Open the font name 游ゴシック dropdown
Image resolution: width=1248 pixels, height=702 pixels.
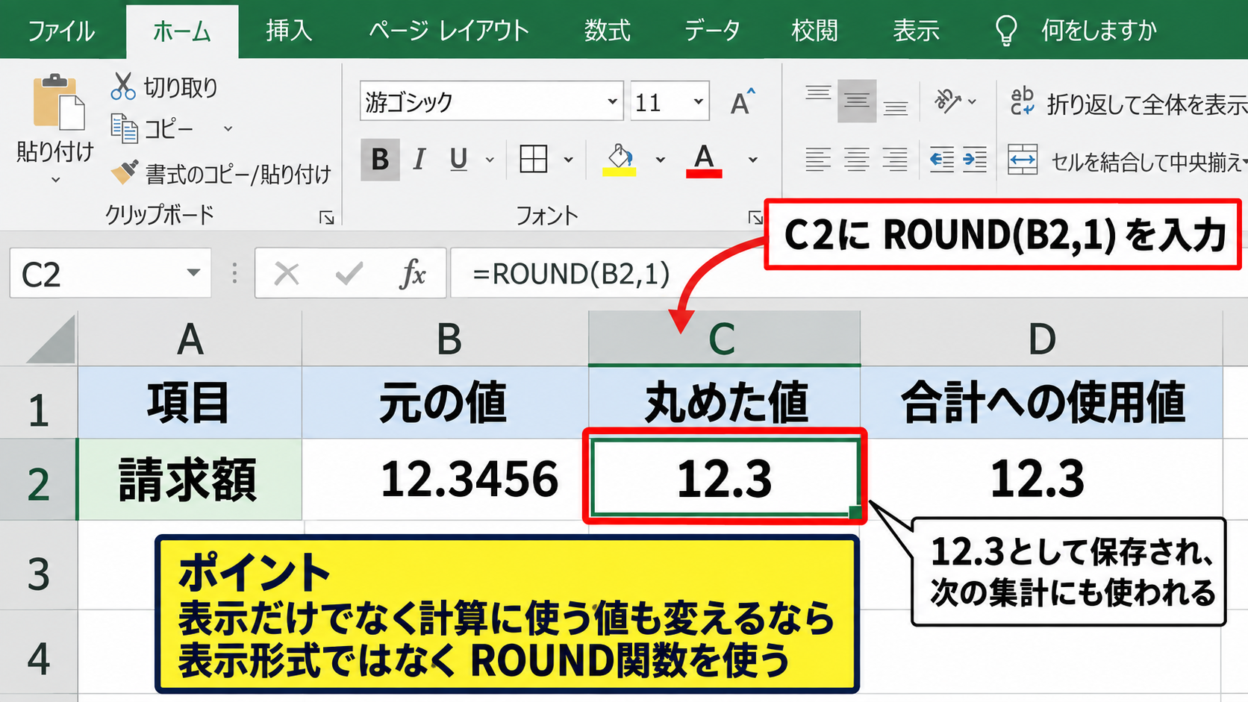(x=612, y=101)
